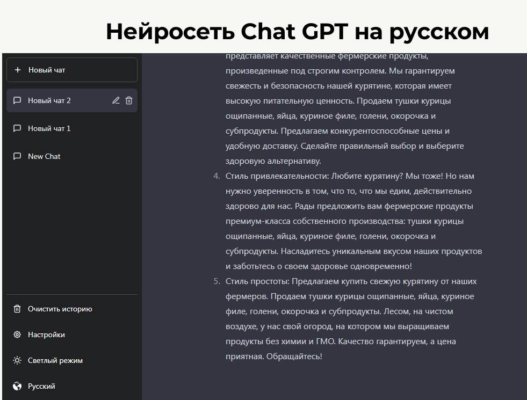Image resolution: width=527 pixels, height=400 pixels.
Task: Toggle "Светлый режим" light mode
Action: [x=55, y=360]
